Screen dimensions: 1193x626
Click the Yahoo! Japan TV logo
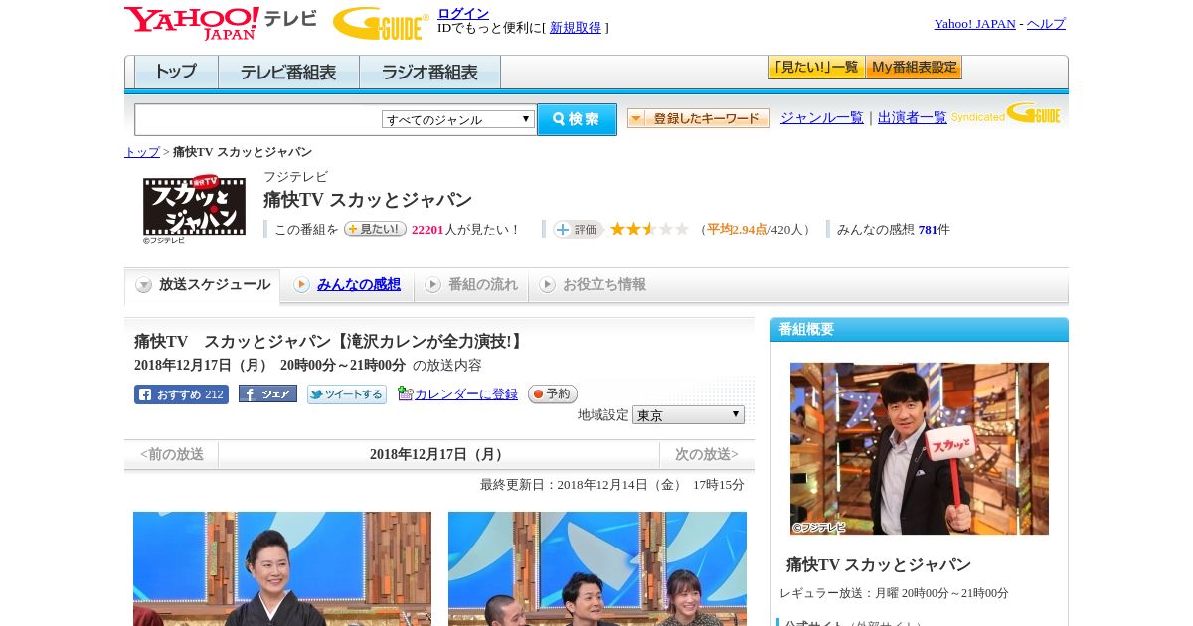[221, 23]
